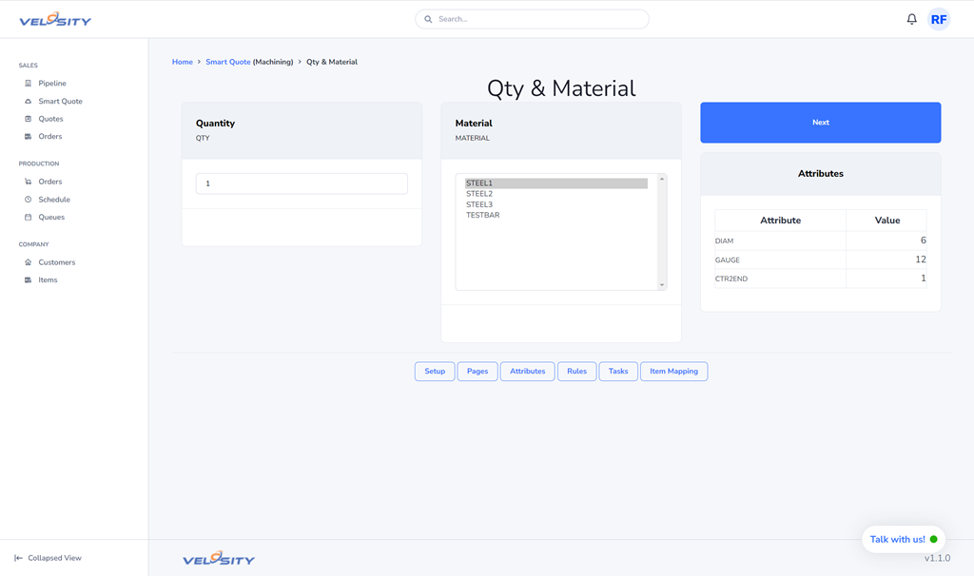The height and width of the screenshot is (576, 974).
Task: Choose STEEL3 from the material list
Action: pyautogui.click(x=479, y=204)
